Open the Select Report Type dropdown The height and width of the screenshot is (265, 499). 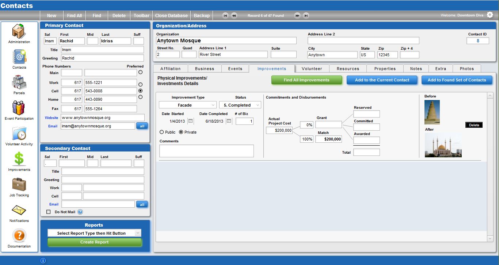[94, 233]
